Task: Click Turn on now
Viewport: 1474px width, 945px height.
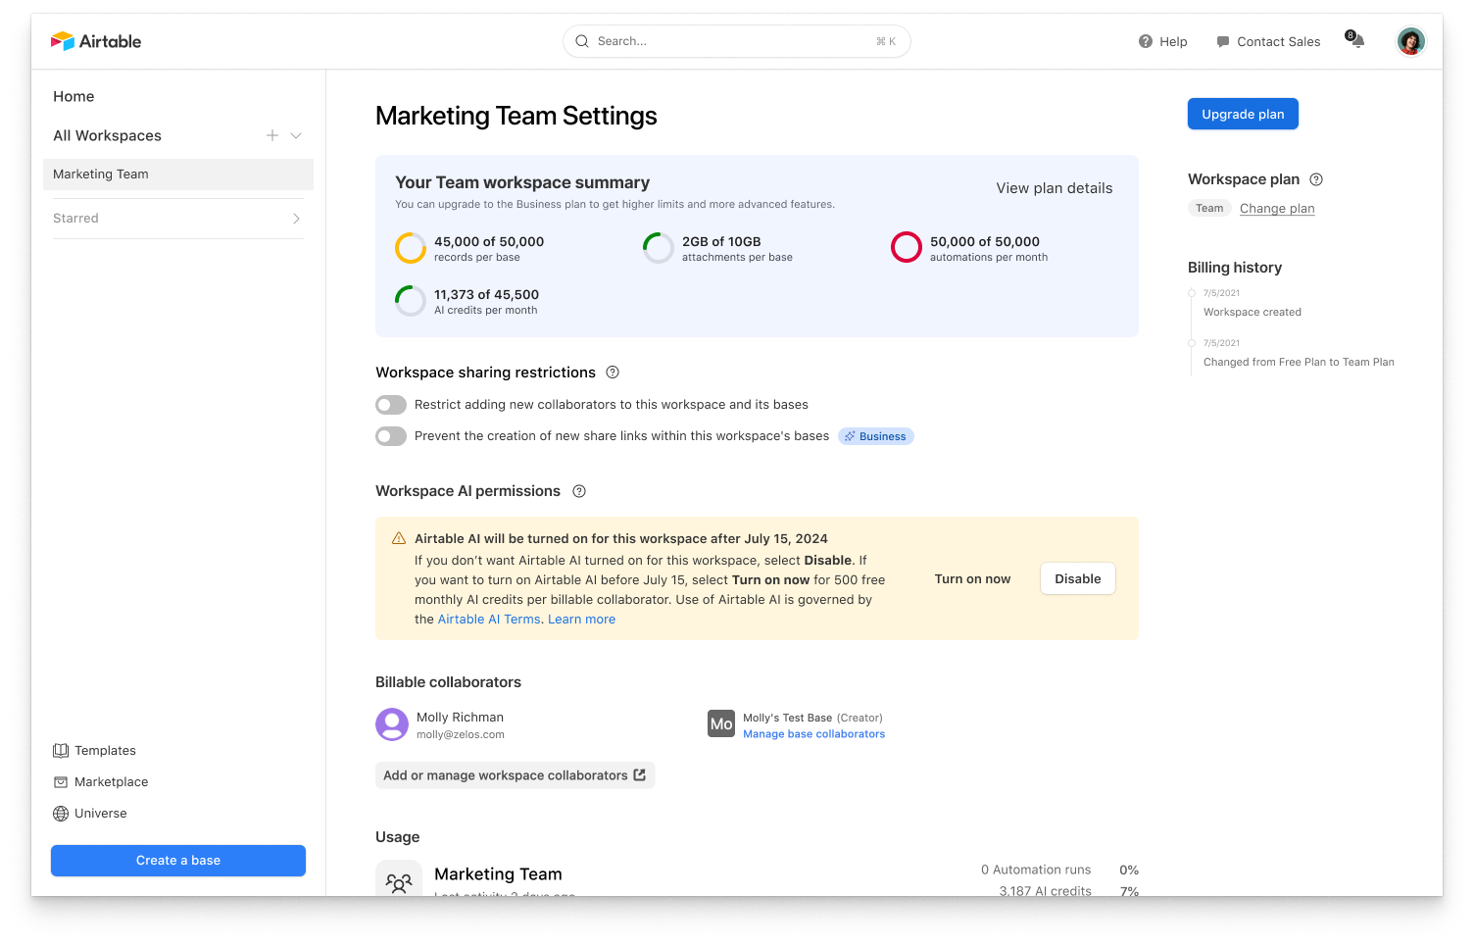Action: 972,579
